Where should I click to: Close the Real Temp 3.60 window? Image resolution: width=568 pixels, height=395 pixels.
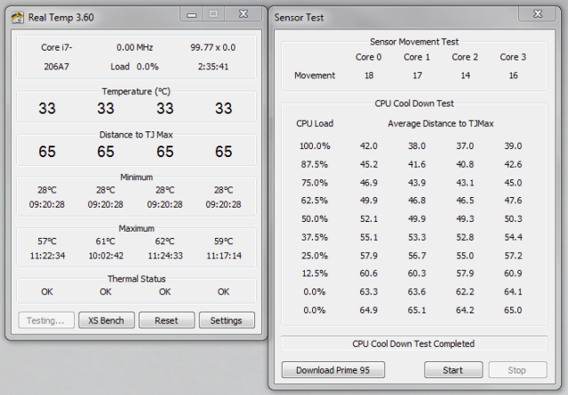(x=244, y=13)
